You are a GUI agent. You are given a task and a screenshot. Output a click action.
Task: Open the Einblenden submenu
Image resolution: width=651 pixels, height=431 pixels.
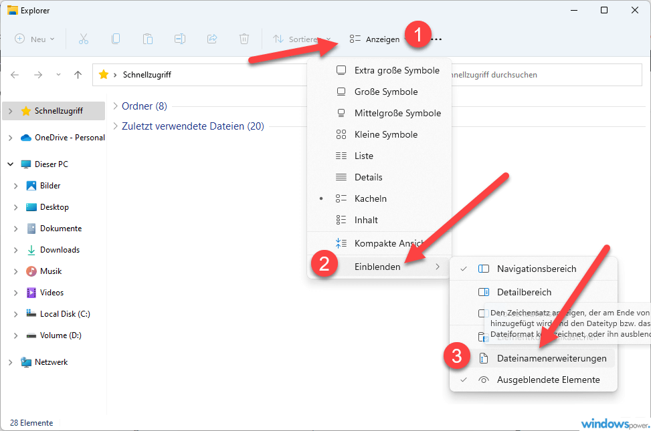click(x=379, y=267)
